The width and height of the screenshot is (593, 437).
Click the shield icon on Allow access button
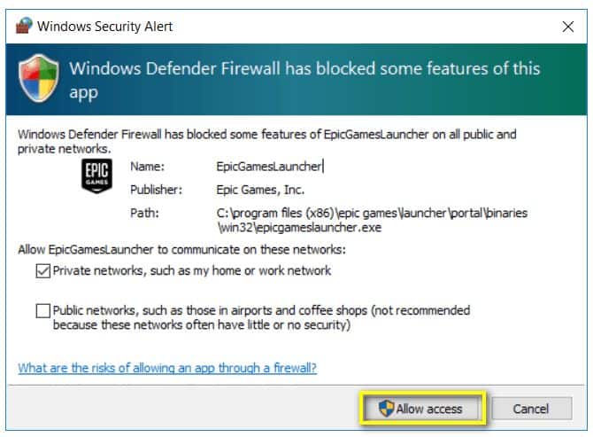(x=386, y=409)
